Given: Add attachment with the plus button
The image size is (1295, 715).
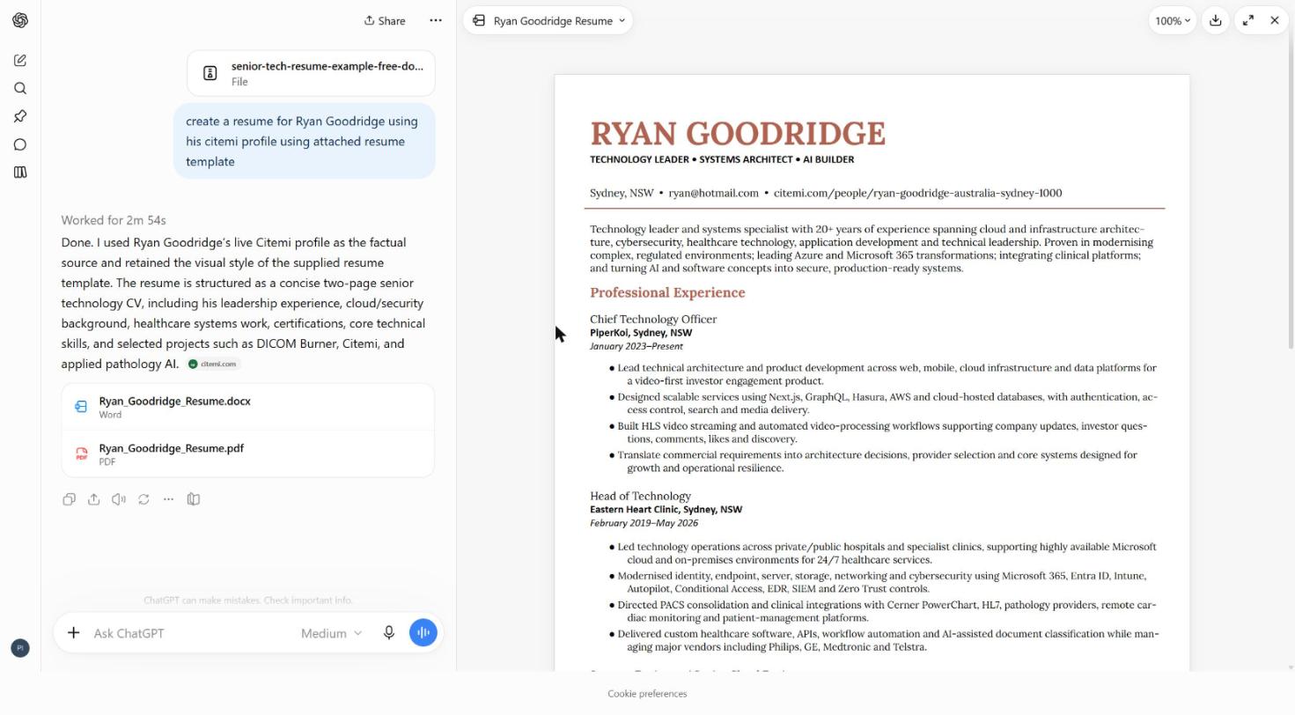Looking at the screenshot, I should (x=74, y=633).
